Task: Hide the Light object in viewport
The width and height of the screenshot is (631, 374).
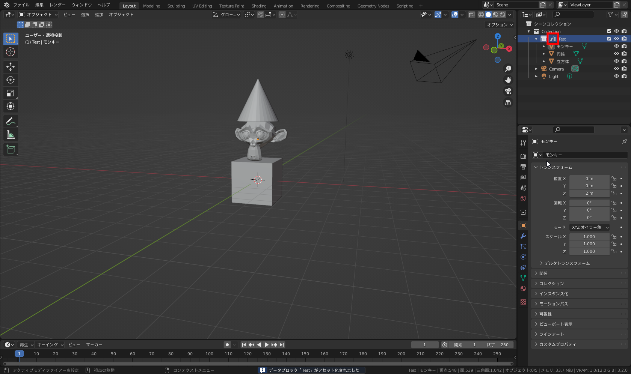Action: pos(616,76)
